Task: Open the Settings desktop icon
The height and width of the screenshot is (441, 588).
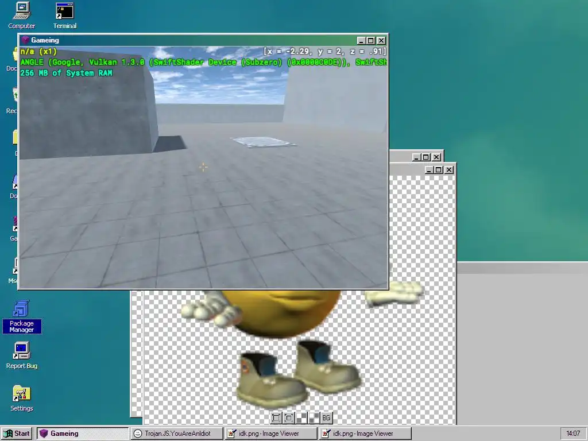Action: (22, 399)
